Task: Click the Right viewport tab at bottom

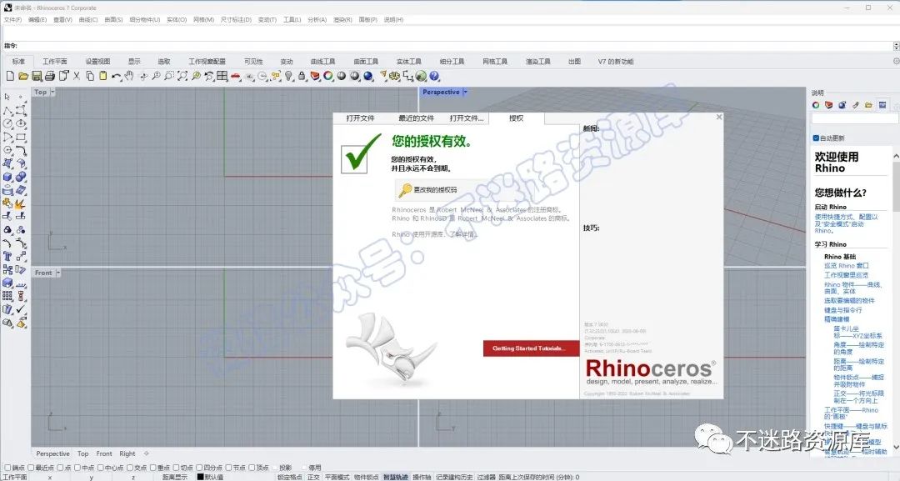Action: [127, 453]
